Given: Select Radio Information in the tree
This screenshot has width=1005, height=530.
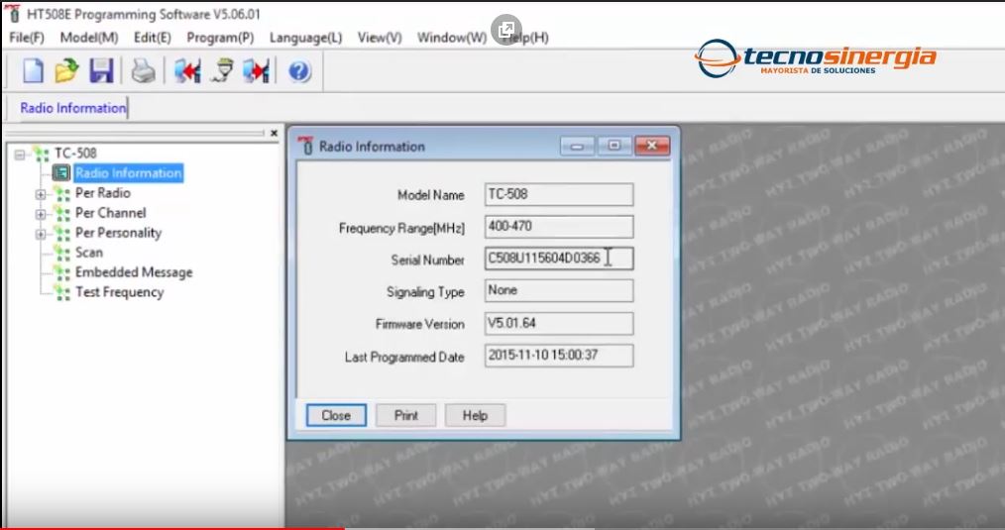Looking at the screenshot, I should pos(128,173).
